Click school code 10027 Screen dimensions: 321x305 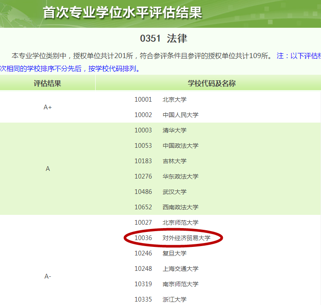(x=143, y=223)
